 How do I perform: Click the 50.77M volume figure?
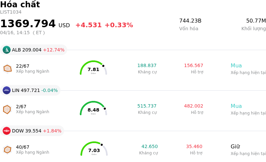coord(256,21)
